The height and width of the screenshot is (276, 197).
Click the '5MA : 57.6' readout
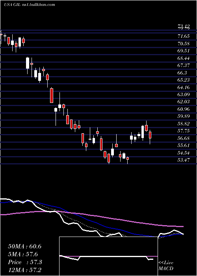(23, 254)
